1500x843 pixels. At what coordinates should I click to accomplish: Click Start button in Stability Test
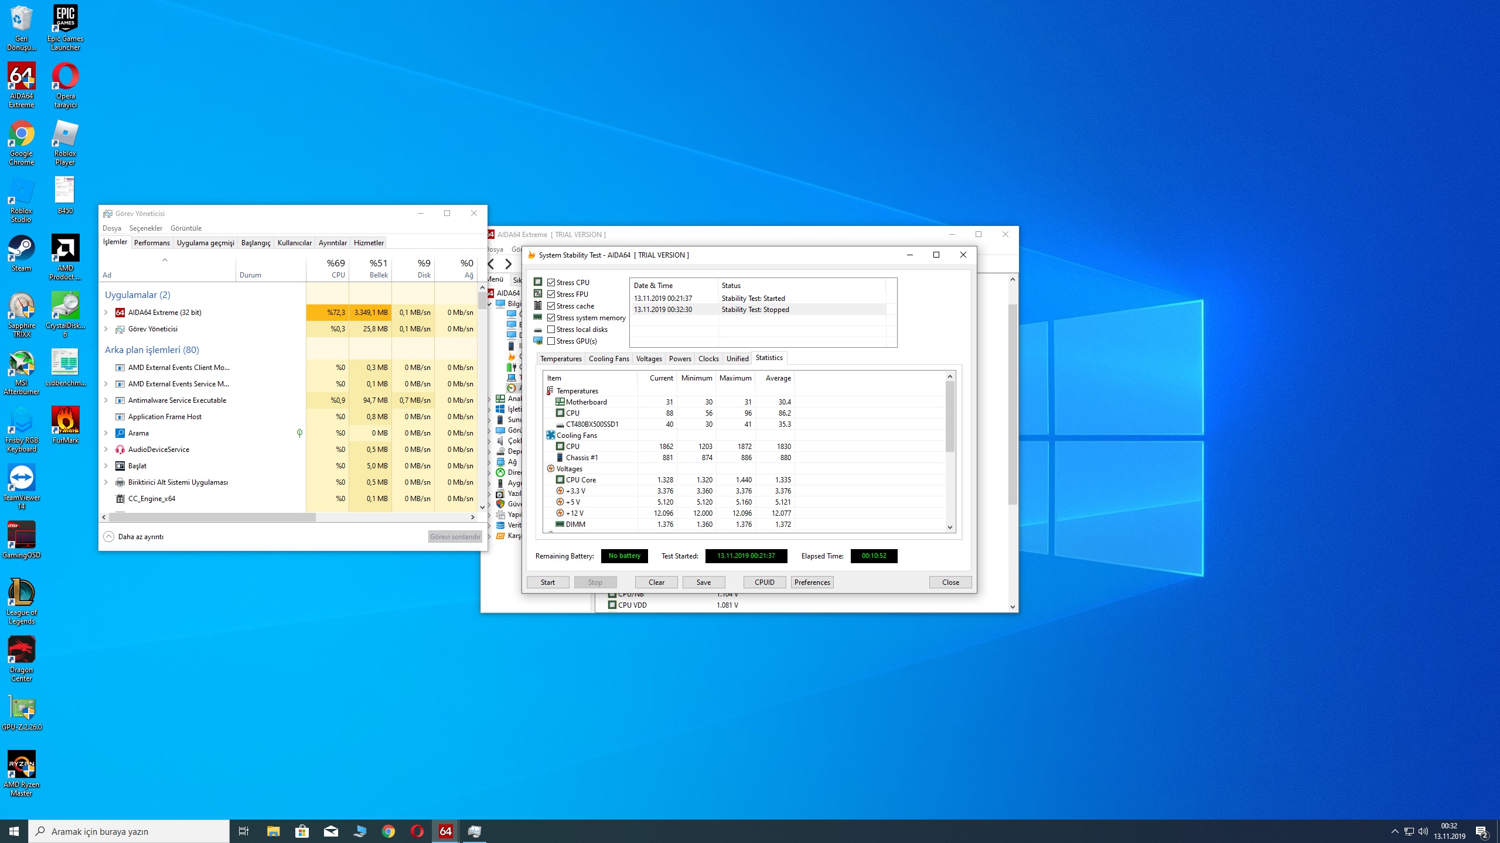(x=548, y=582)
